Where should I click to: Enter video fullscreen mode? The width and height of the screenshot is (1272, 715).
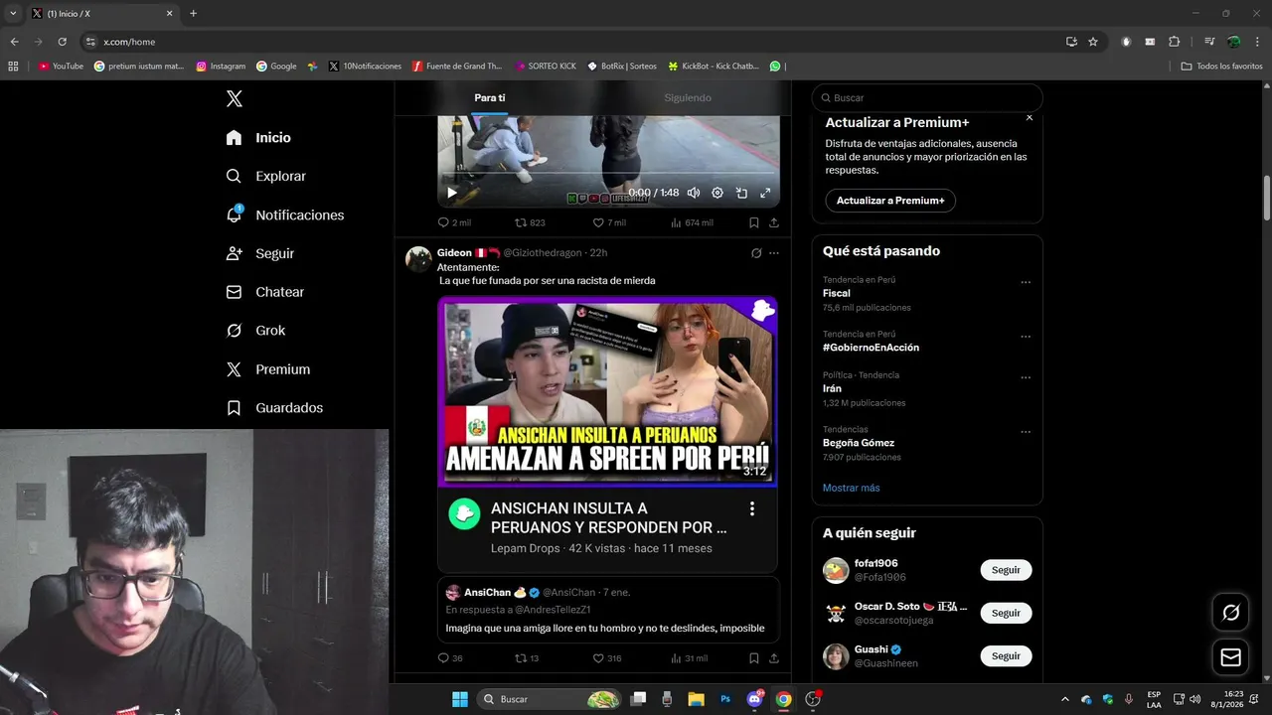(x=765, y=193)
